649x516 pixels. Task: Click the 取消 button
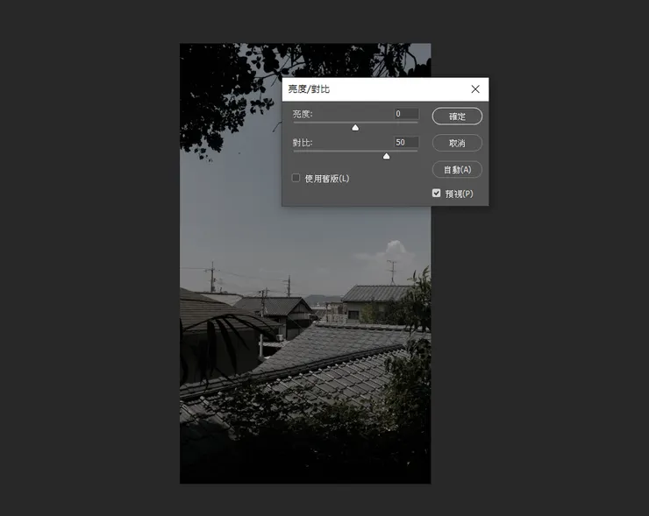[x=457, y=143]
